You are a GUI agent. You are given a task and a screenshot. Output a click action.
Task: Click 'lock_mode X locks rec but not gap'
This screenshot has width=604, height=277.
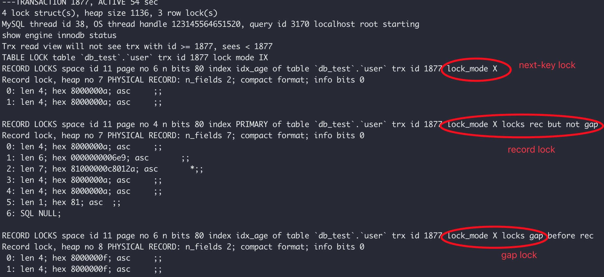click(522, 125)
